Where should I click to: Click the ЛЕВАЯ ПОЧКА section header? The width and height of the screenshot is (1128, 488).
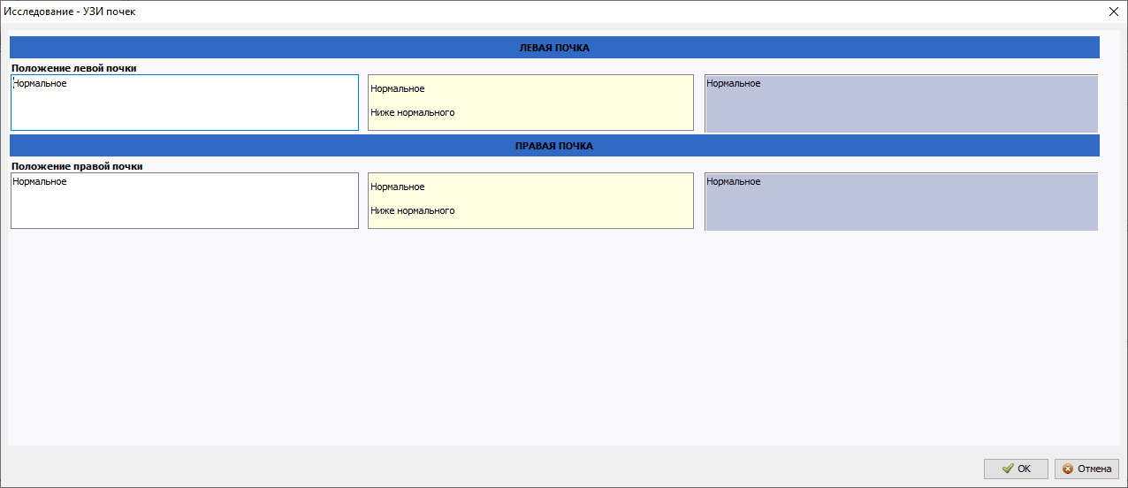click(x=553, y=48)
